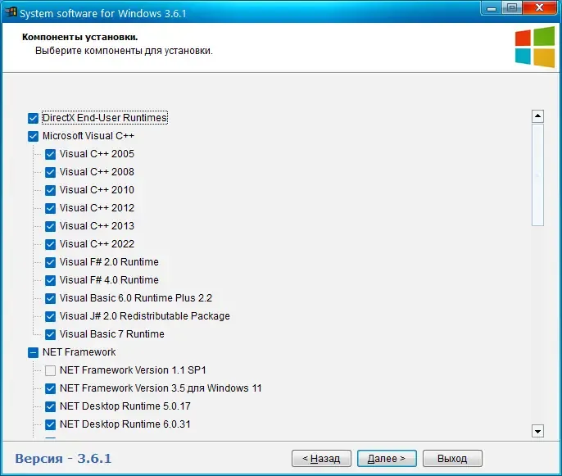Select the NET Framework group label

[x=79, y=352]
